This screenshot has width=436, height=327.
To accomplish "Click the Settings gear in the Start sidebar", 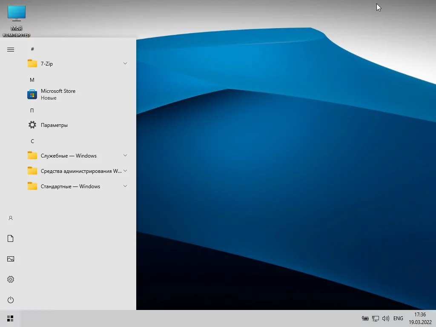I will tap(11, 279).
